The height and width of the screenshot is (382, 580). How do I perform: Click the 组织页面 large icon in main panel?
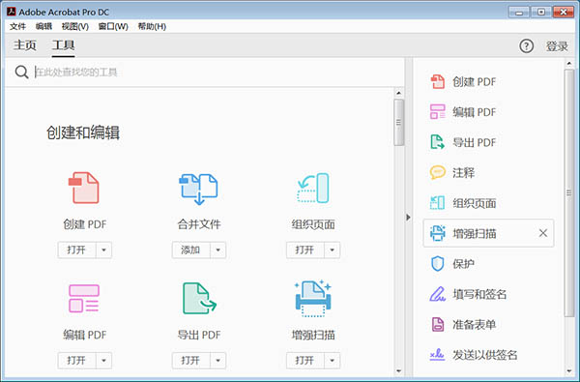click(x=313, y=188)
